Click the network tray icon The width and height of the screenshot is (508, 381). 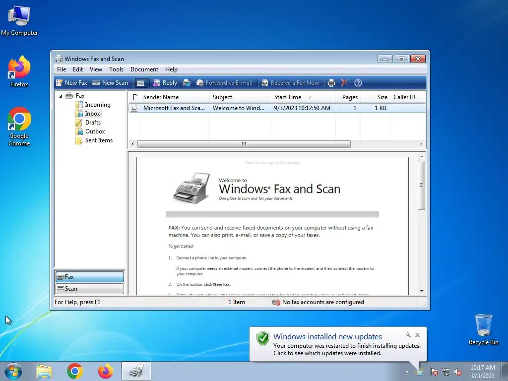[446, 372]
